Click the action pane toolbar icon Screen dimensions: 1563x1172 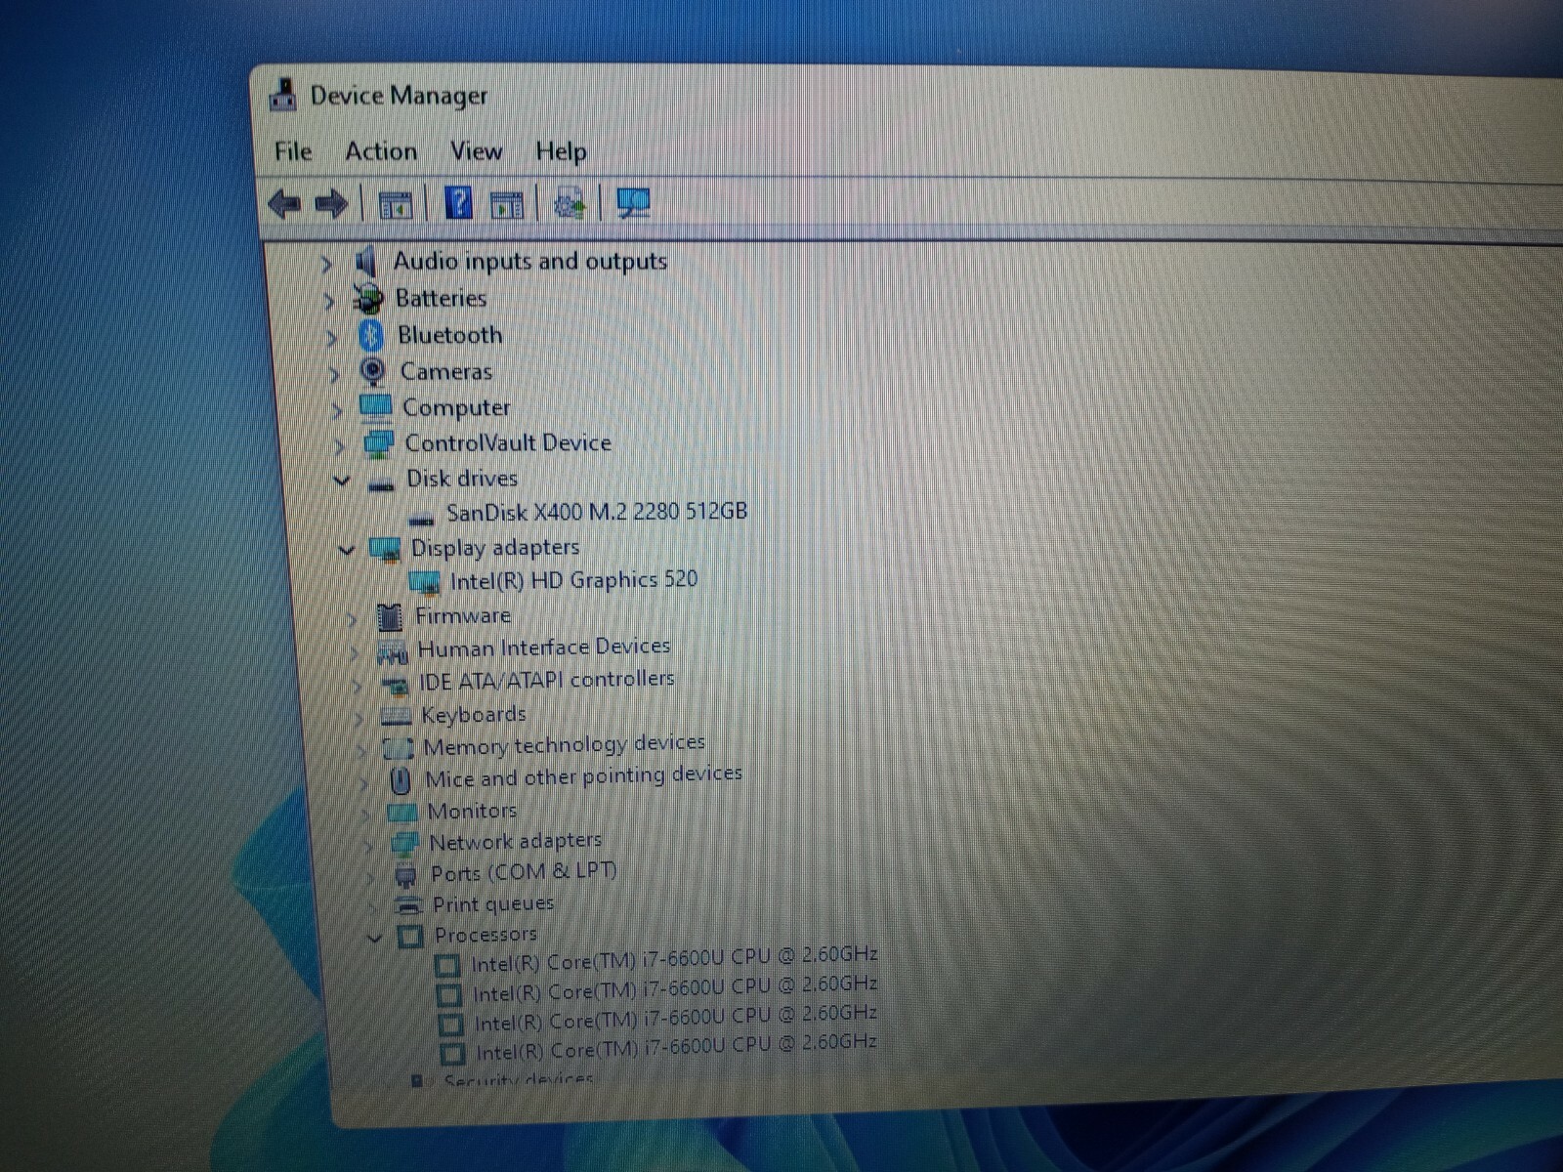pos(506,204)
